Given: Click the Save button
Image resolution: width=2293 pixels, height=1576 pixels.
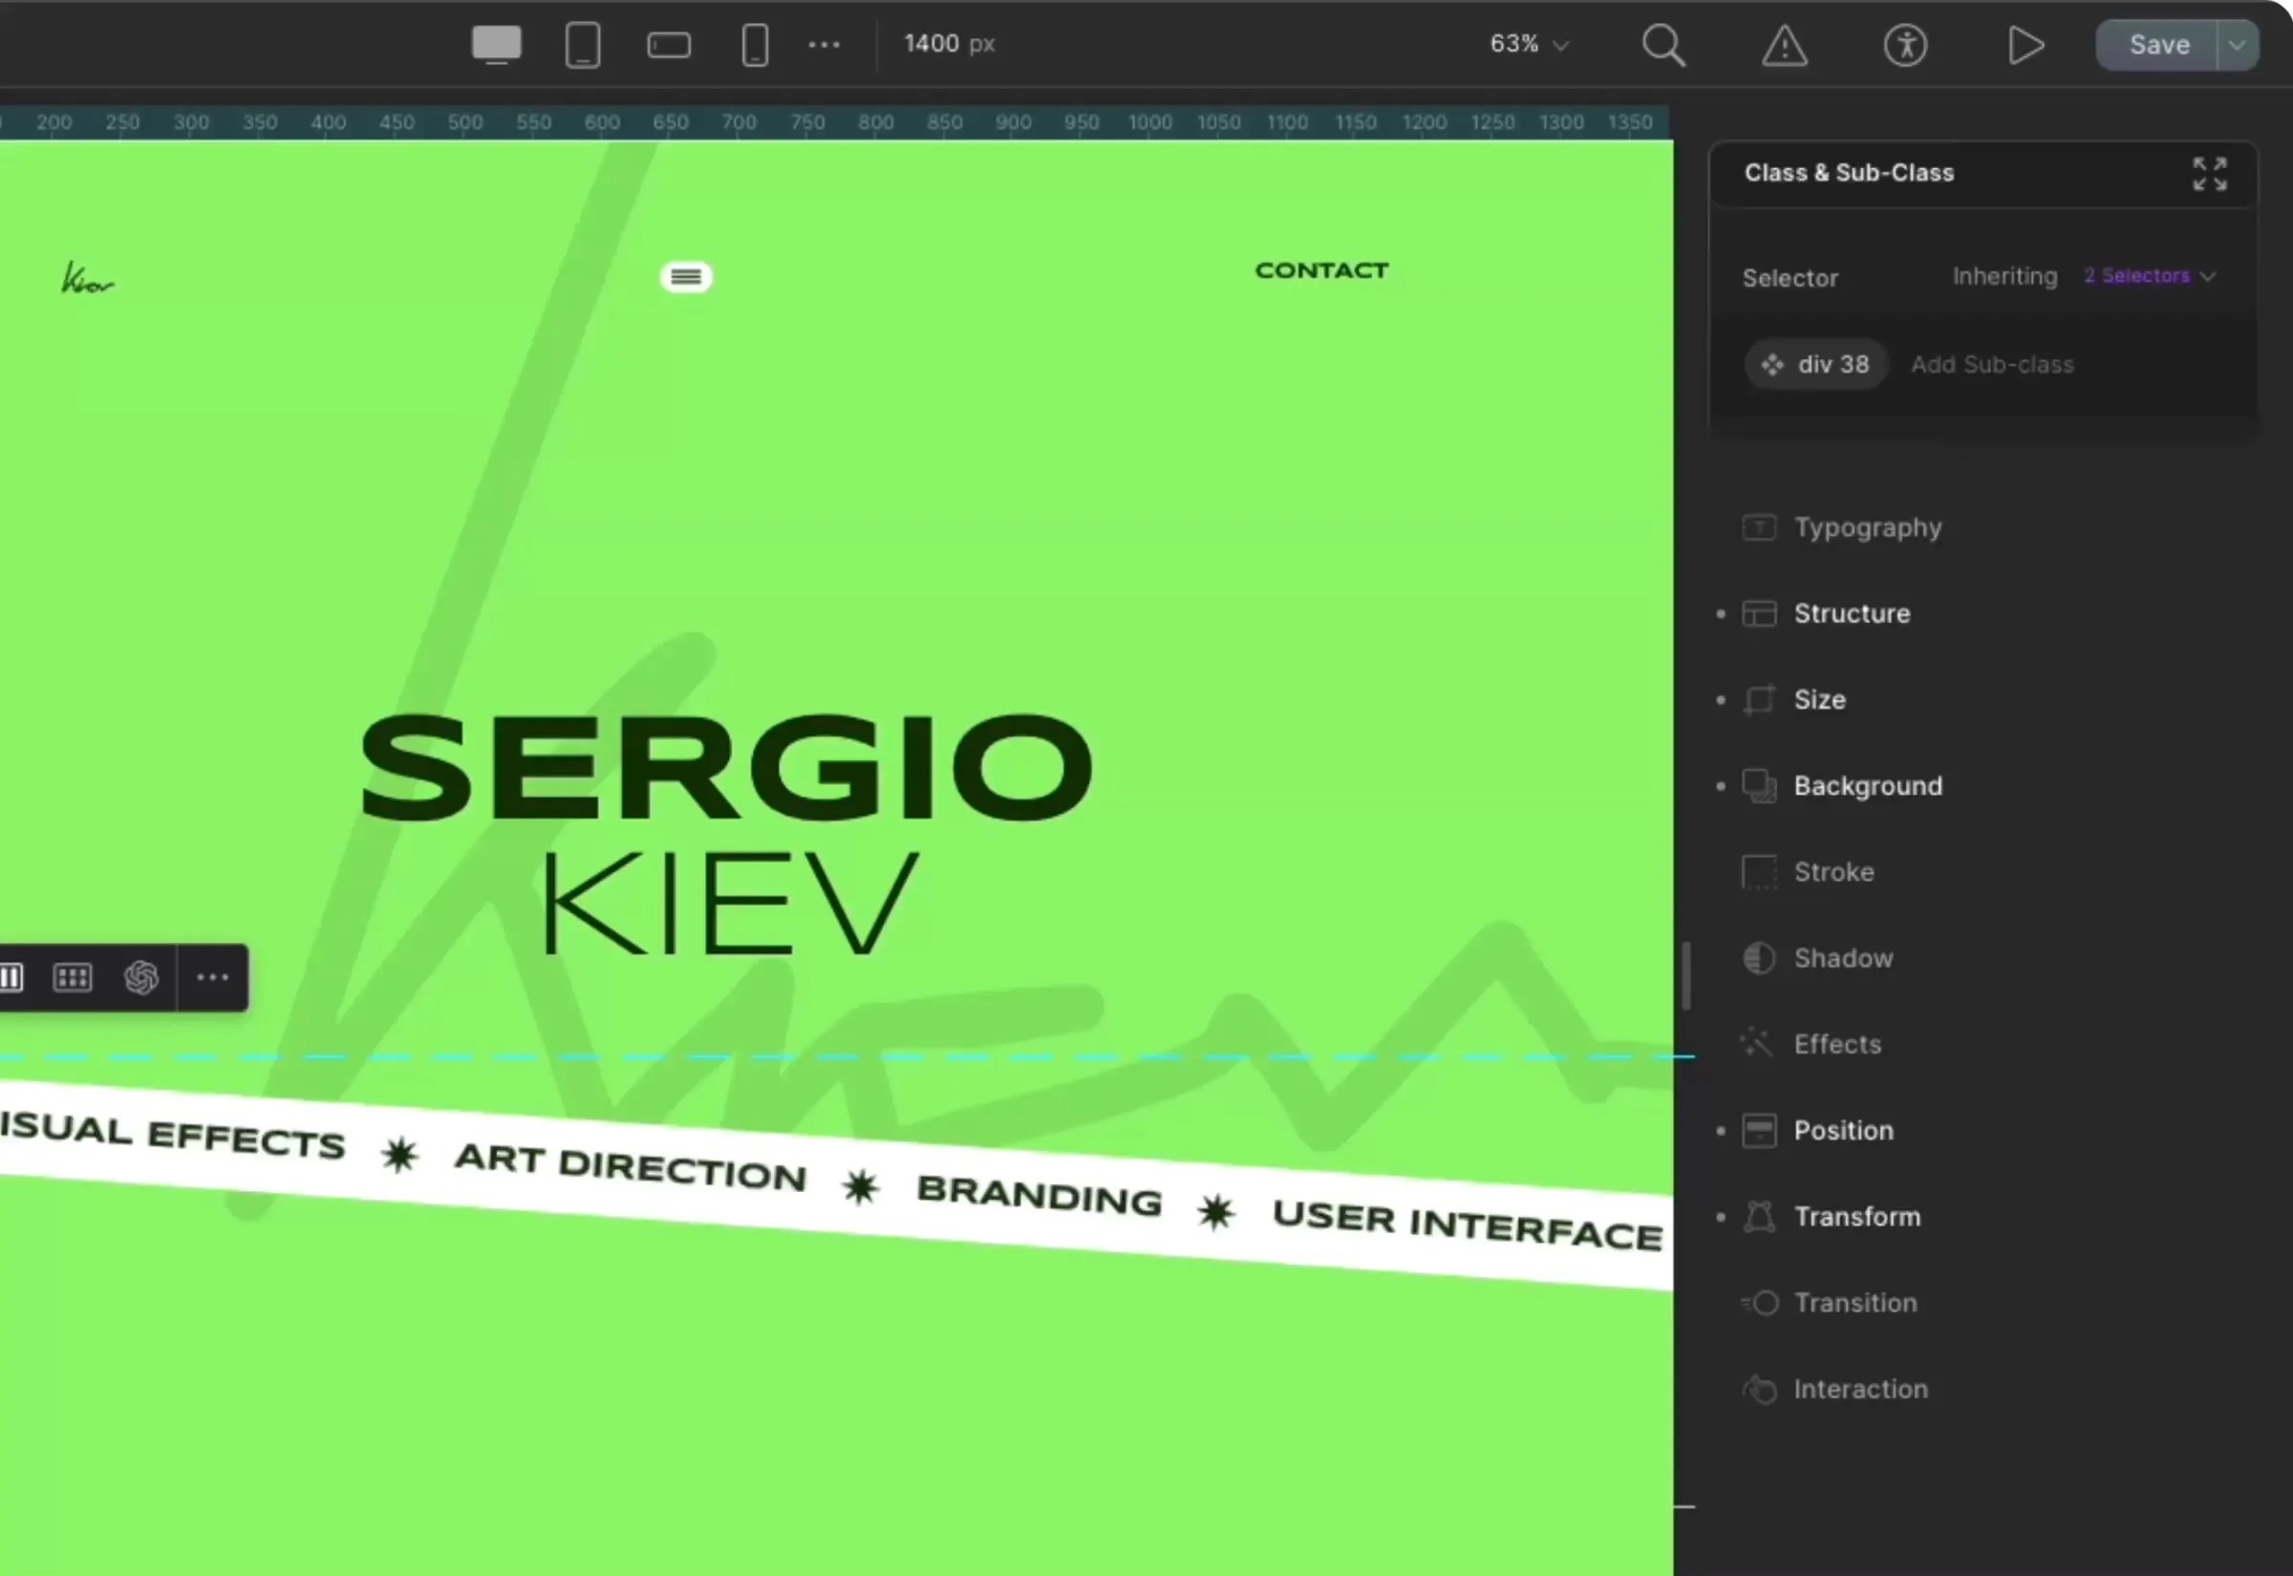Looking at the screenshot, I should 2157,46.
